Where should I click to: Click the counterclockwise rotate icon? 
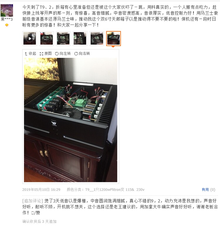57,54
